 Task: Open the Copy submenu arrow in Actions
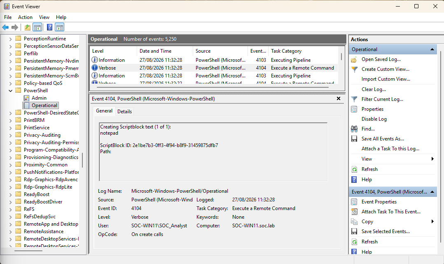[x=432, y=222]
